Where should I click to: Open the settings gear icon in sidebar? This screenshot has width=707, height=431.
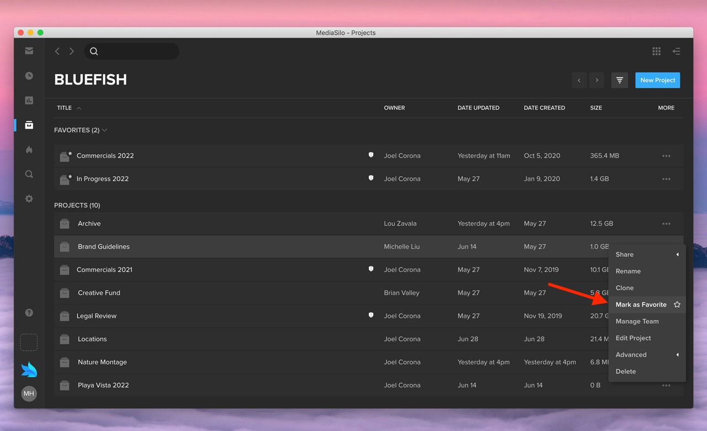(x=29, y=199)
